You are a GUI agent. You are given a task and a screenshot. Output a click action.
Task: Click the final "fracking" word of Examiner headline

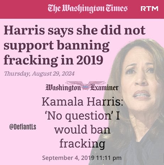[x=82, y=143]
